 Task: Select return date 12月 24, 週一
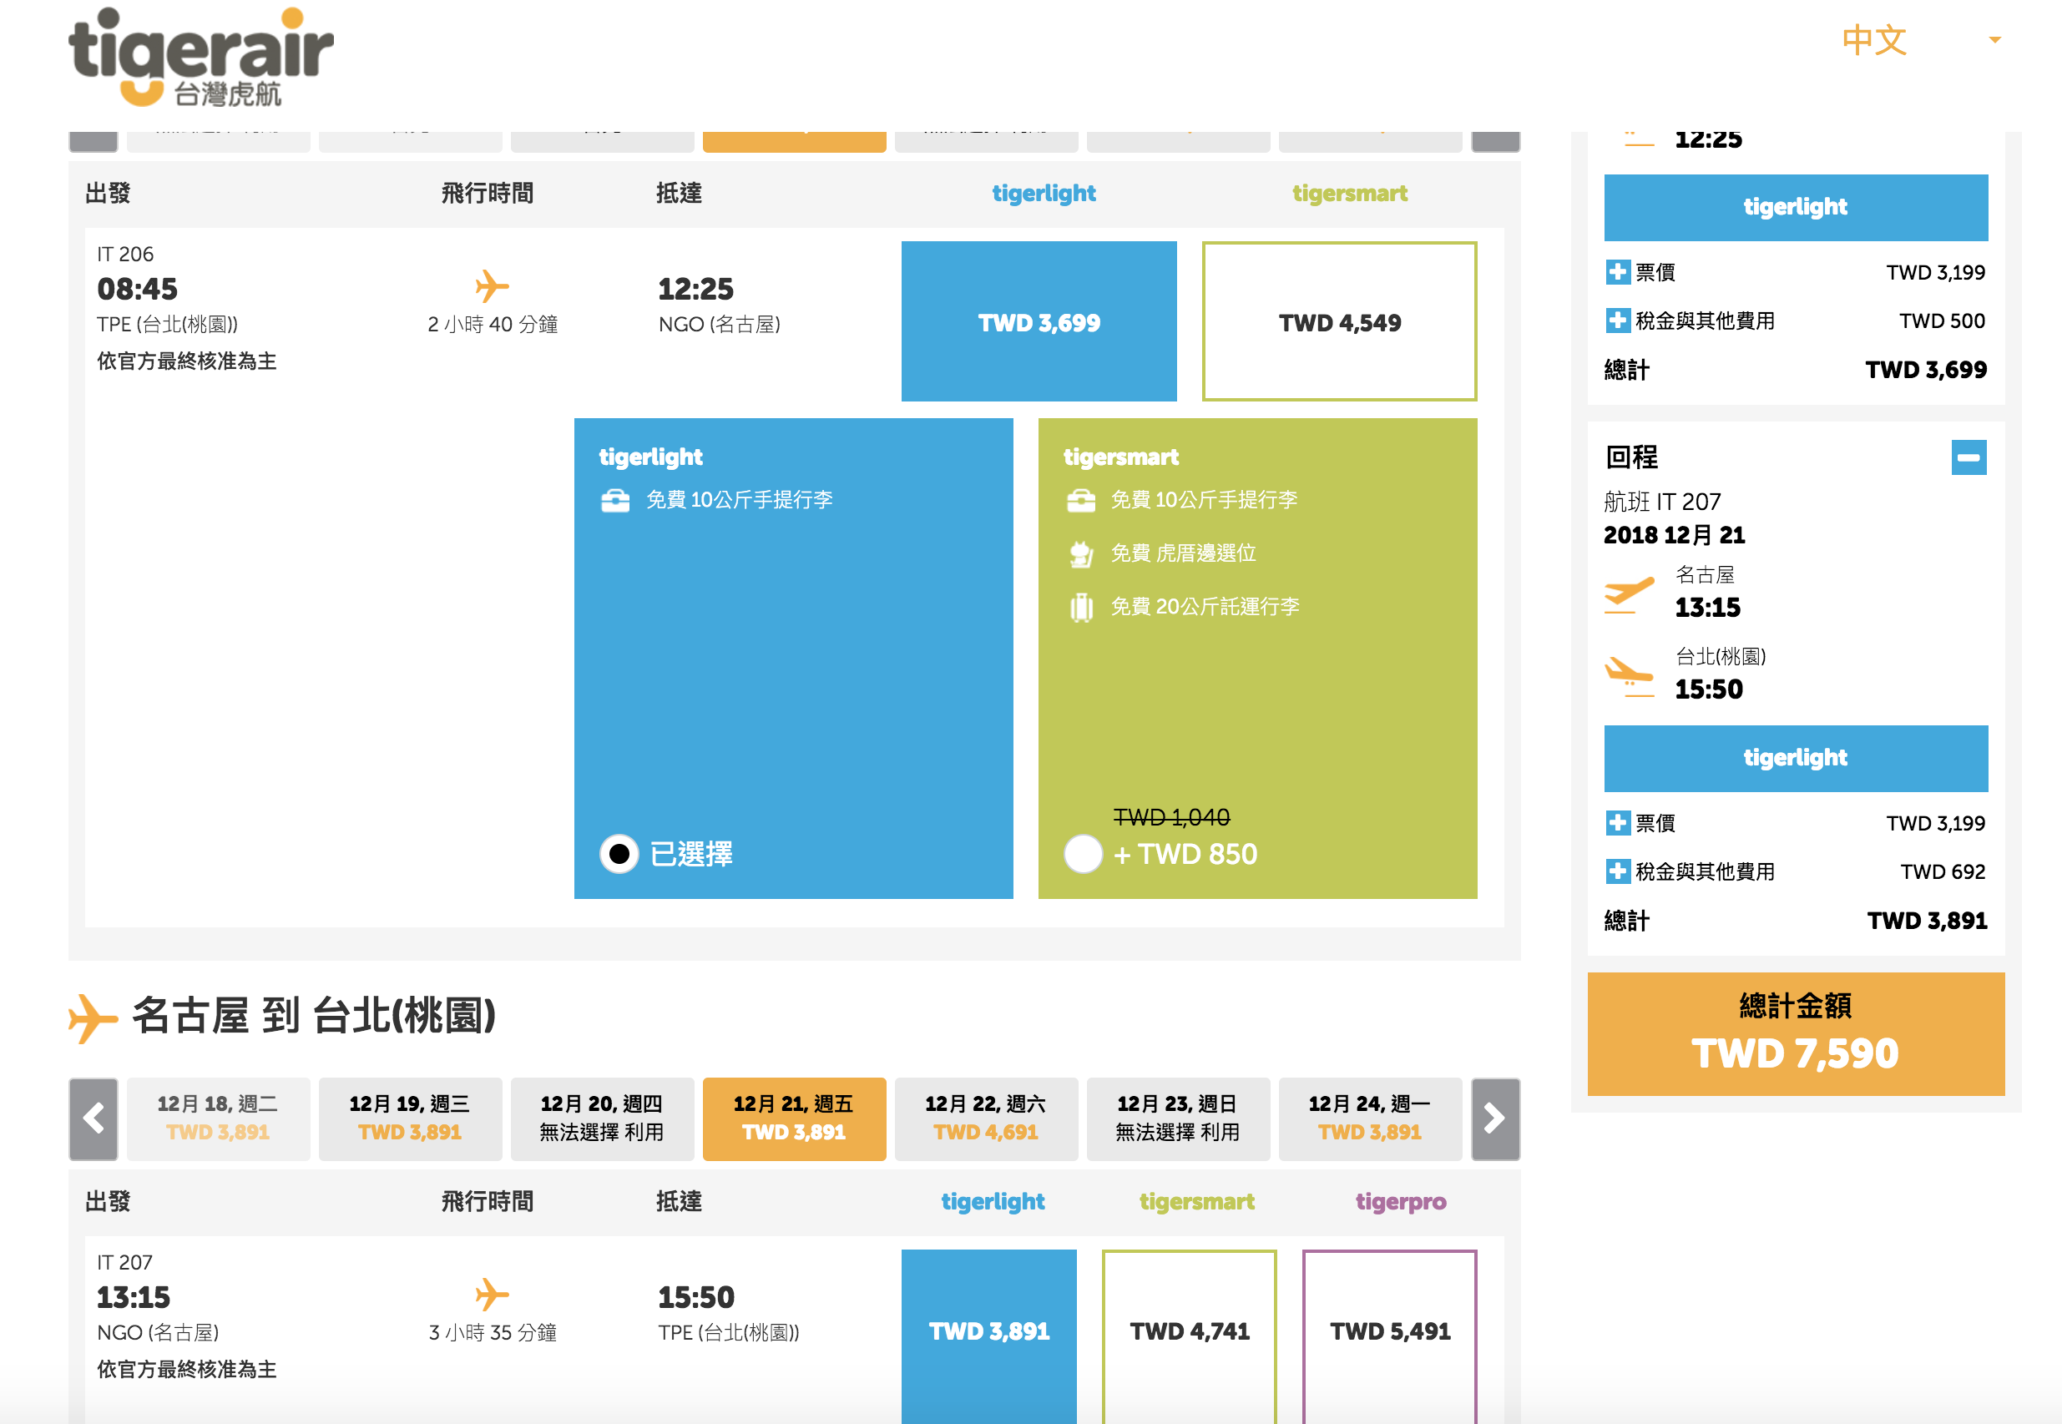1370,1118
